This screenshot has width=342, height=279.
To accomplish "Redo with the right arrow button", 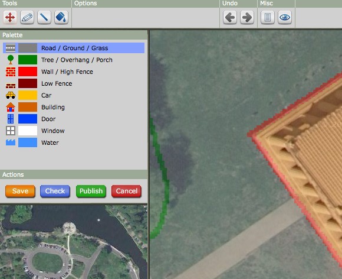I will pos(247,17).
